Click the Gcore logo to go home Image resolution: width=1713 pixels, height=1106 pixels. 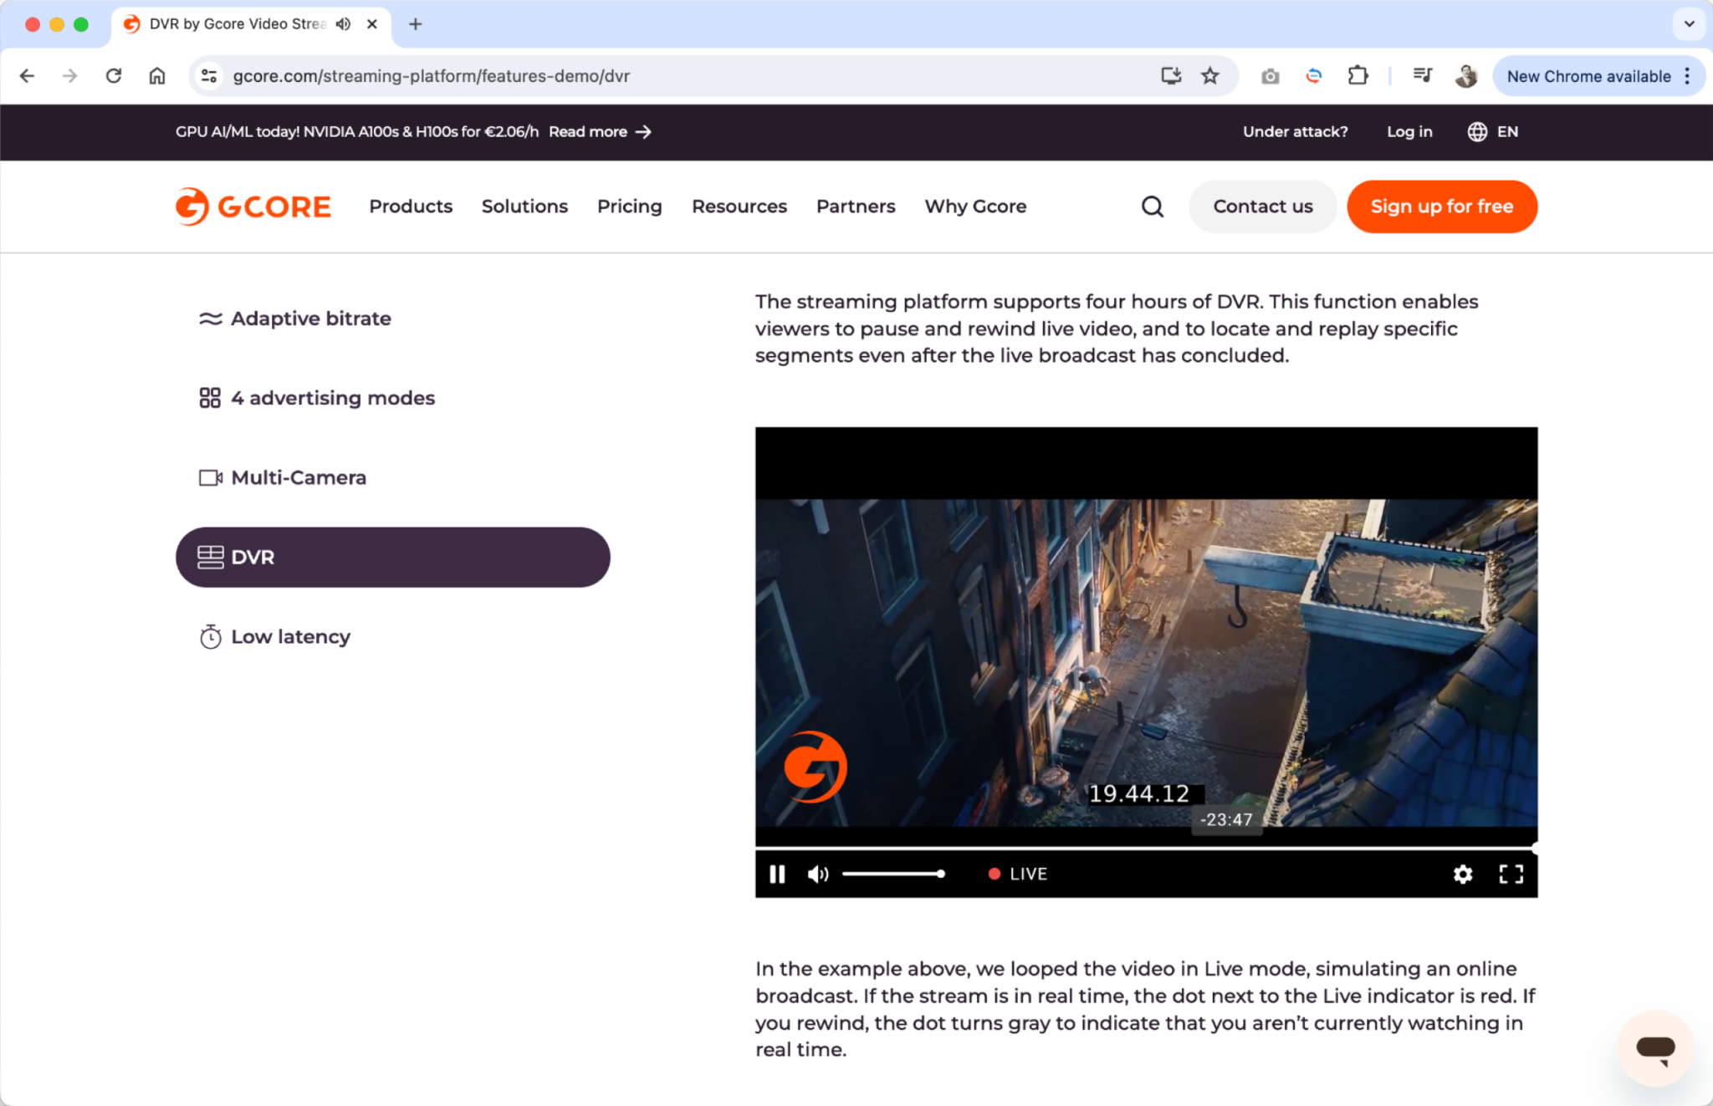coord(252,206)
